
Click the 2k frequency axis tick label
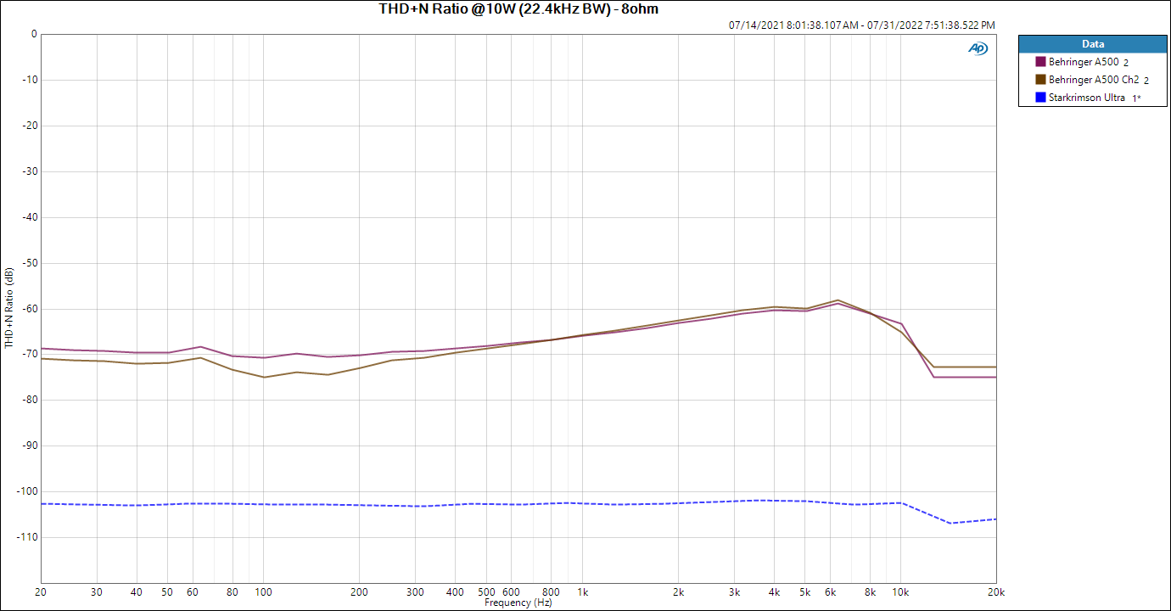678,592
